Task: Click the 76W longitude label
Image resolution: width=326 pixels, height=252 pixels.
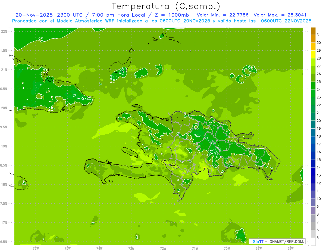Action: click(36, 248)
